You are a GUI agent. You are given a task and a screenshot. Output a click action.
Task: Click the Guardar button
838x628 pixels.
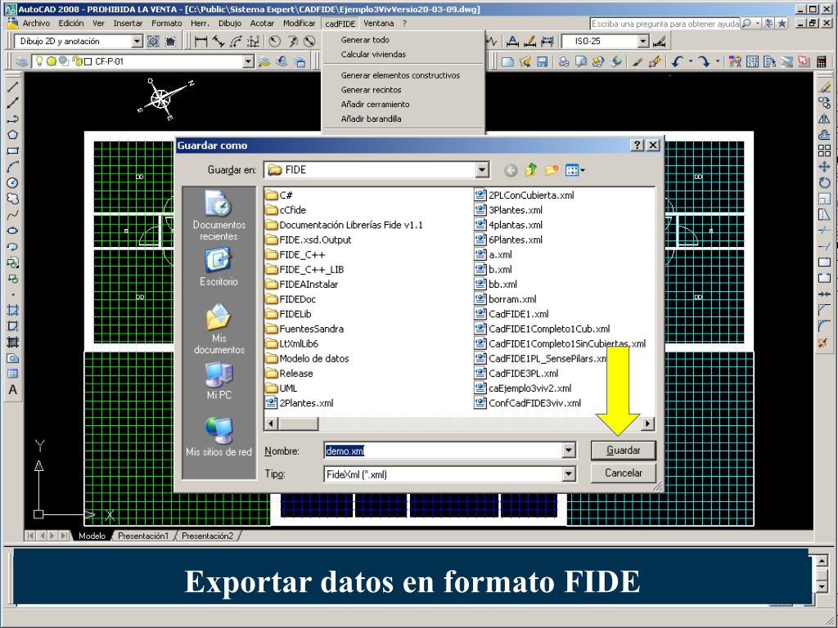click(x=623, y=451)
